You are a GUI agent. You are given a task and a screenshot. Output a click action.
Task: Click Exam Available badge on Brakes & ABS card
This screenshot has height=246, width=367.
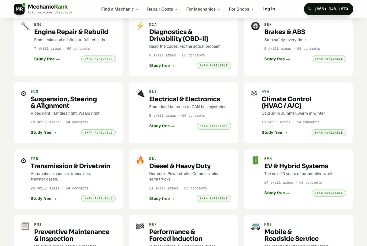tap(329, 59)
